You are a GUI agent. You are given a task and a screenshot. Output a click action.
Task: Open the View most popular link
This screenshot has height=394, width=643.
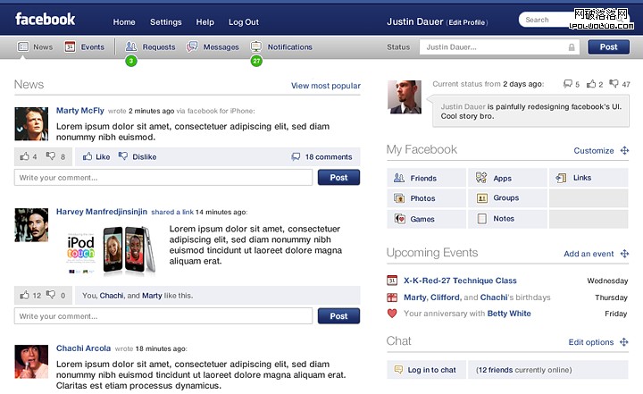(325, 86)
